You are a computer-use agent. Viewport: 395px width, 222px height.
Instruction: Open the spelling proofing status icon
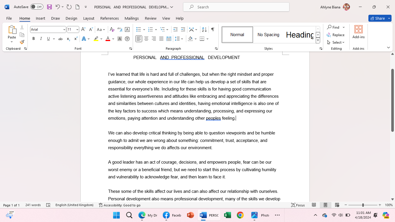point(48,205)
